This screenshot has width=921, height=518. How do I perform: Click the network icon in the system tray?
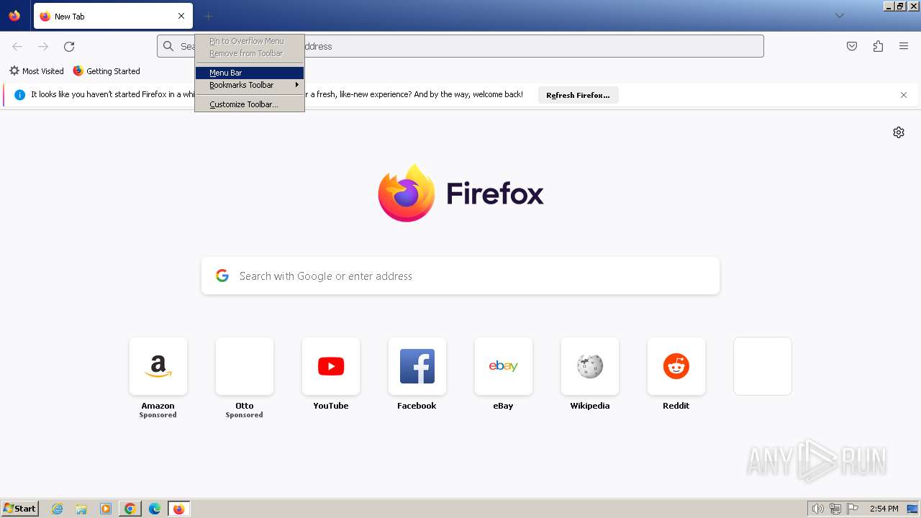point(835,509)
